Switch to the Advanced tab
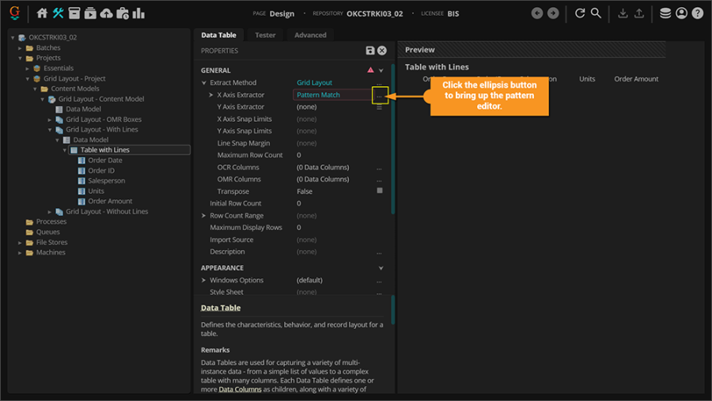Screen dimensions: 712x401 click(x=310, y=35)
